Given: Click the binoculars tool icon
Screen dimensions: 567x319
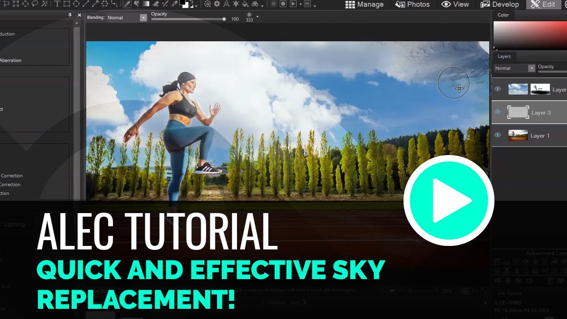Looking at the screenshot, I should (255, 4).
